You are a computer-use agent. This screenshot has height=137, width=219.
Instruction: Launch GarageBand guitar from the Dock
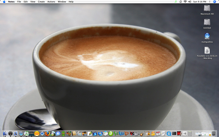click(x=142, y=133)
